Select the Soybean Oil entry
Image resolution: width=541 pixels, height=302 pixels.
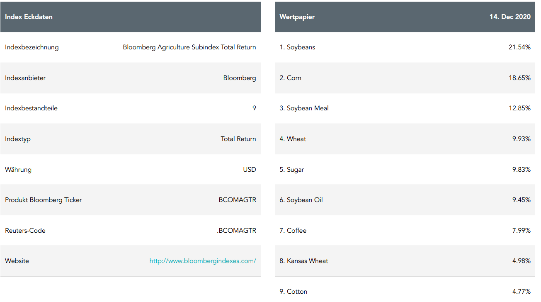pyautogui.click(x=301, y=200)
